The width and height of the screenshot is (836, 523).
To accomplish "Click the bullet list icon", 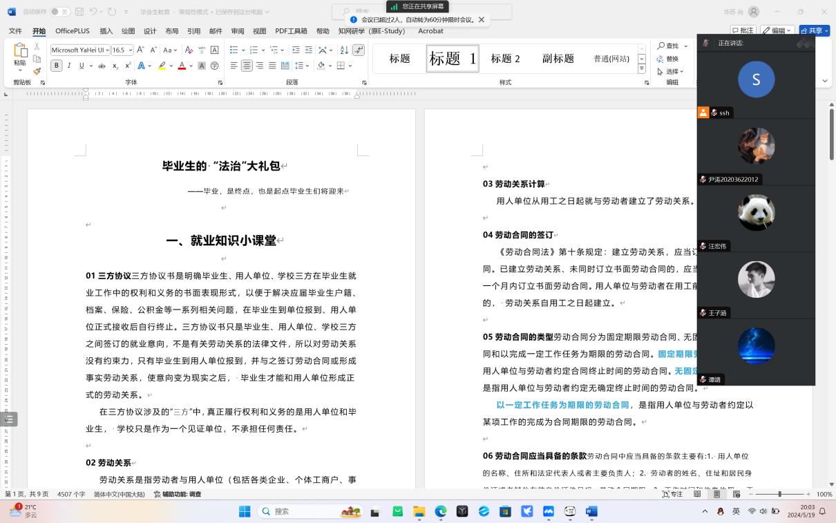I will (x=234, y=50).
